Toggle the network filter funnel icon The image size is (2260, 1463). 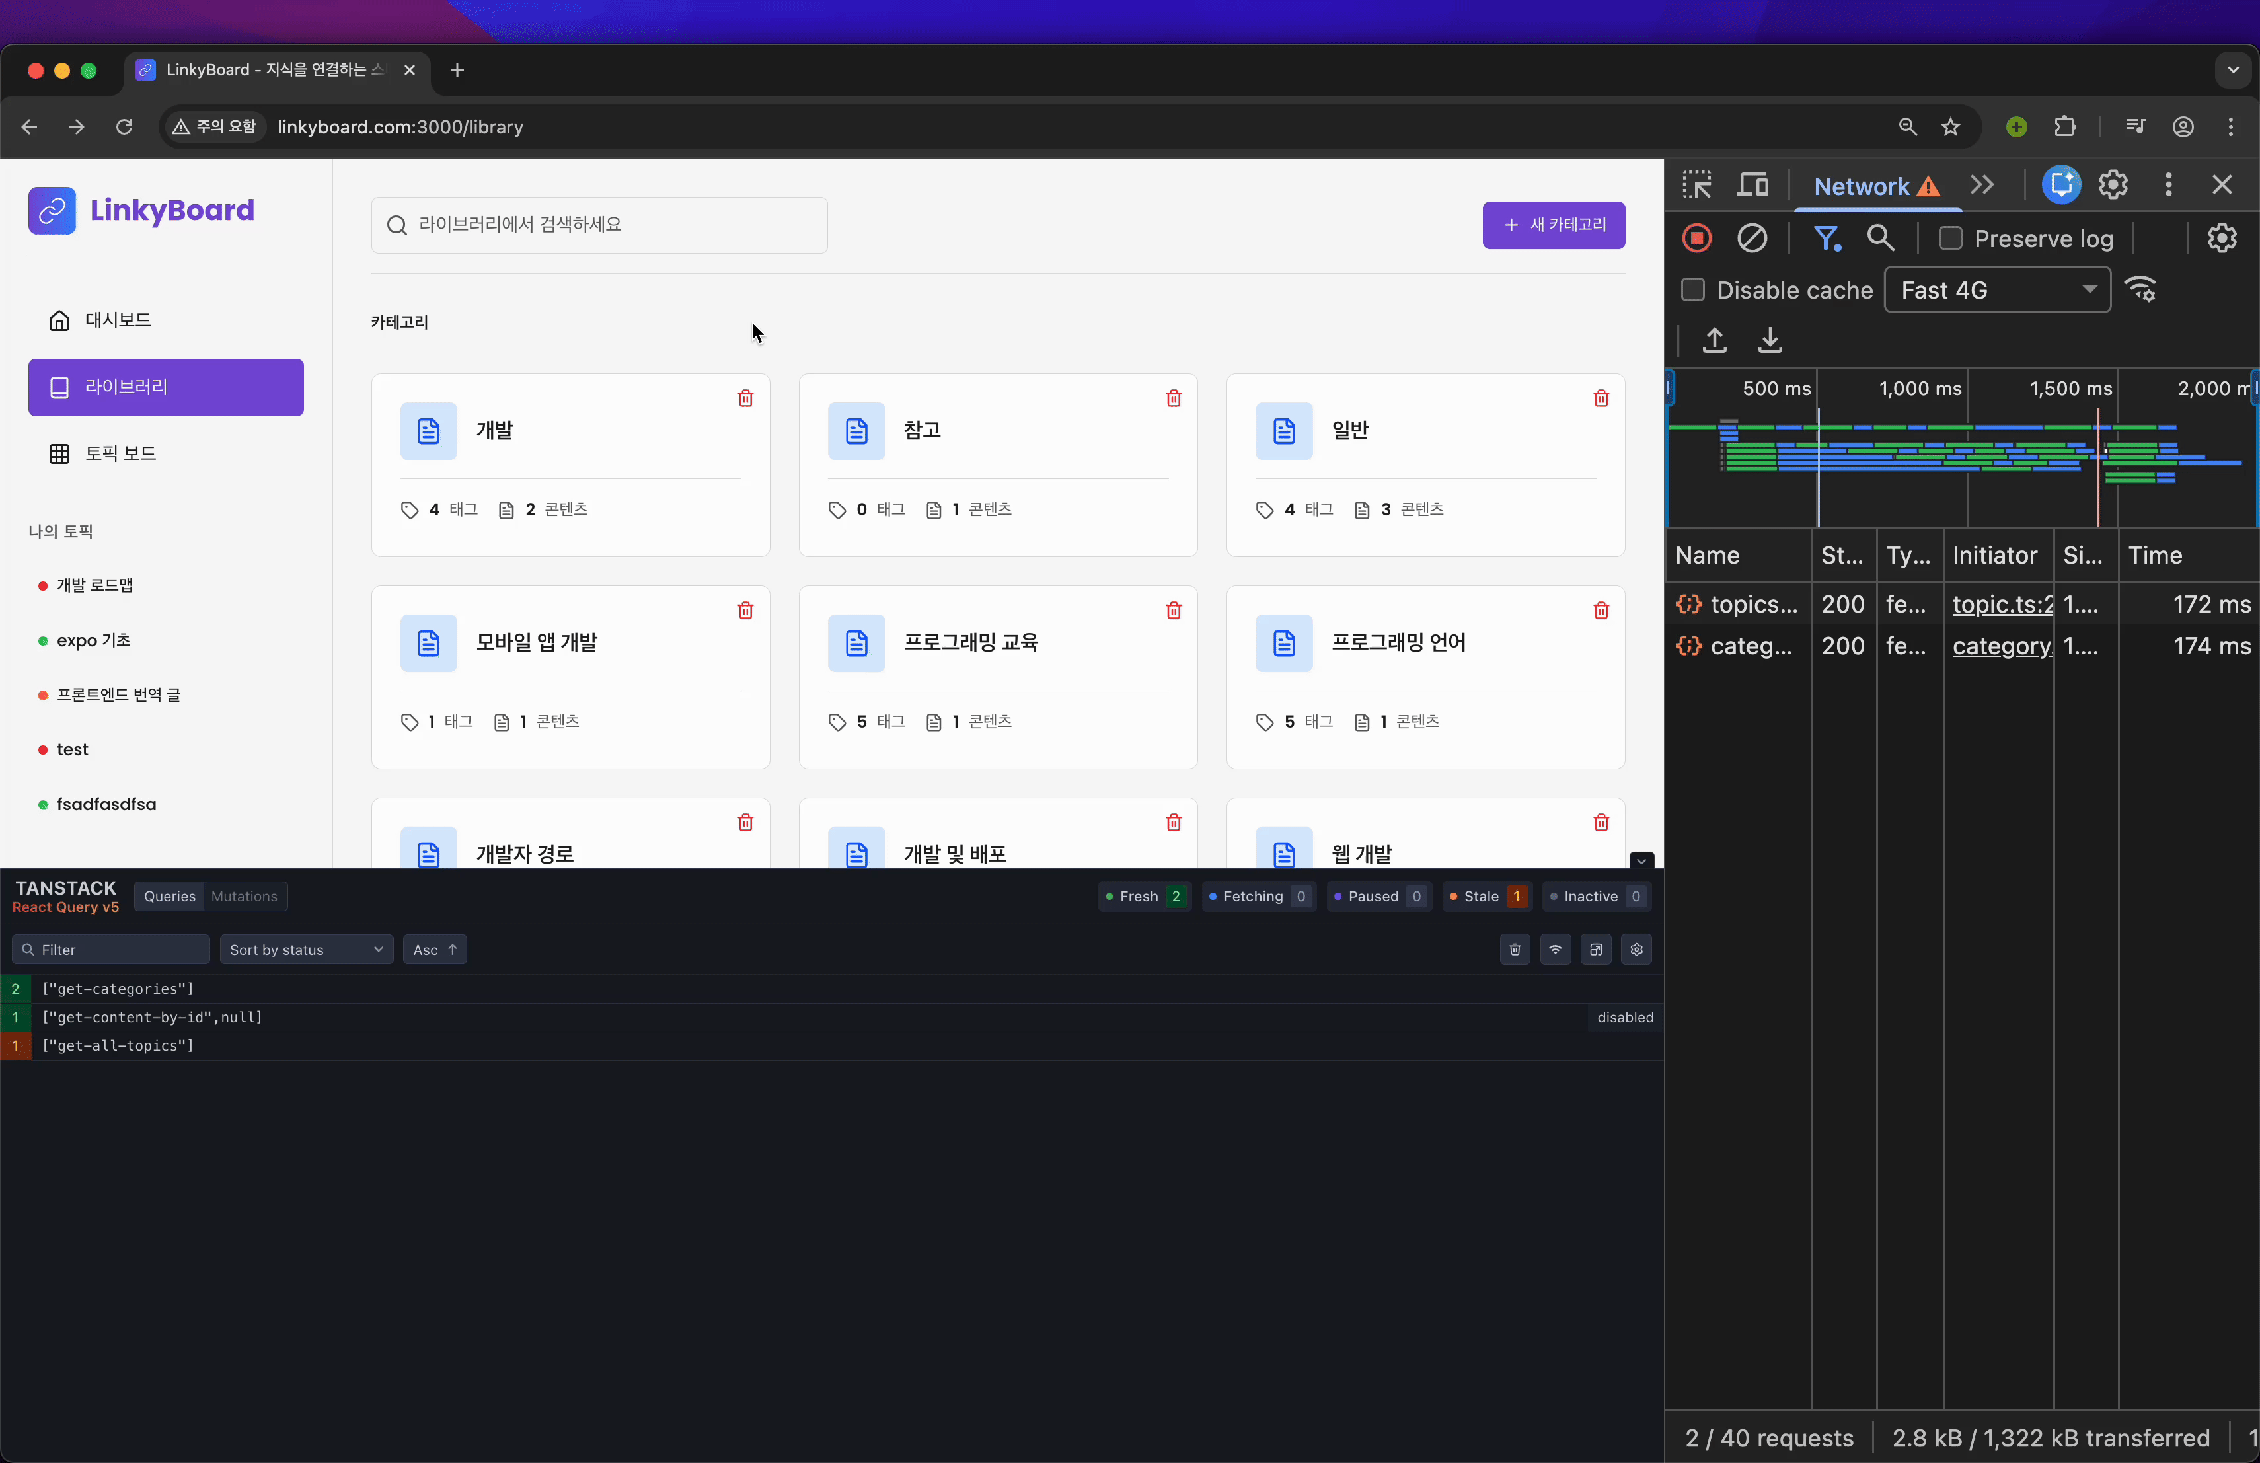point(1826,239)
